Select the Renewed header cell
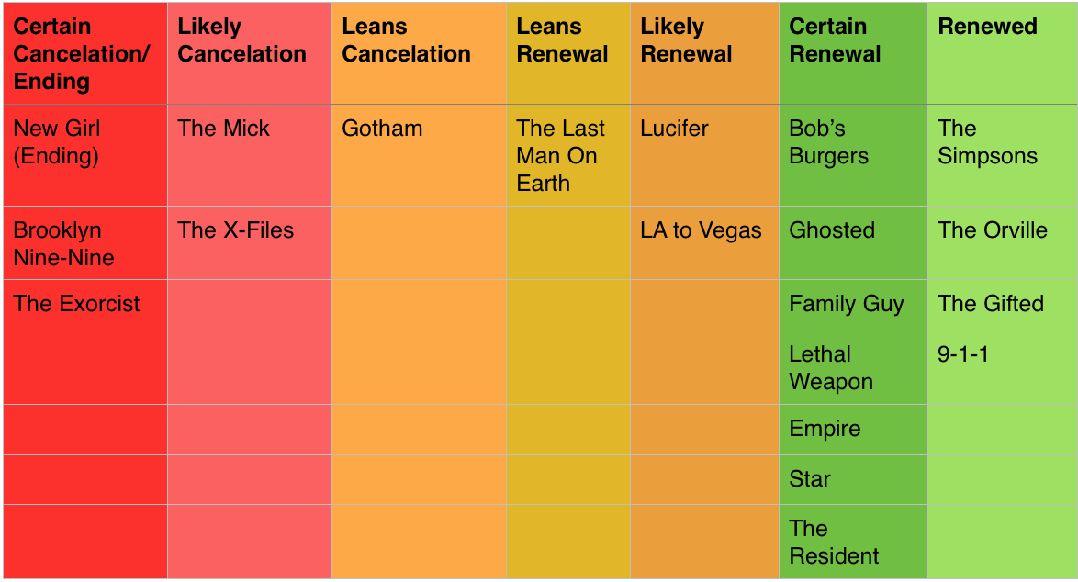The height and width of the screenshot is (582, 1078). (1002, 53)
